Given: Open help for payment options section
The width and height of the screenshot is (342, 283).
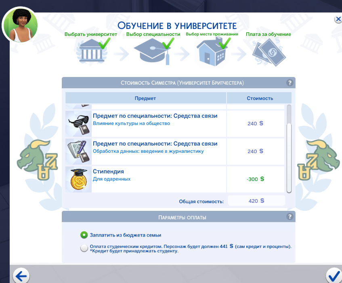Looking at the screenshot, I should click(290, 216).
